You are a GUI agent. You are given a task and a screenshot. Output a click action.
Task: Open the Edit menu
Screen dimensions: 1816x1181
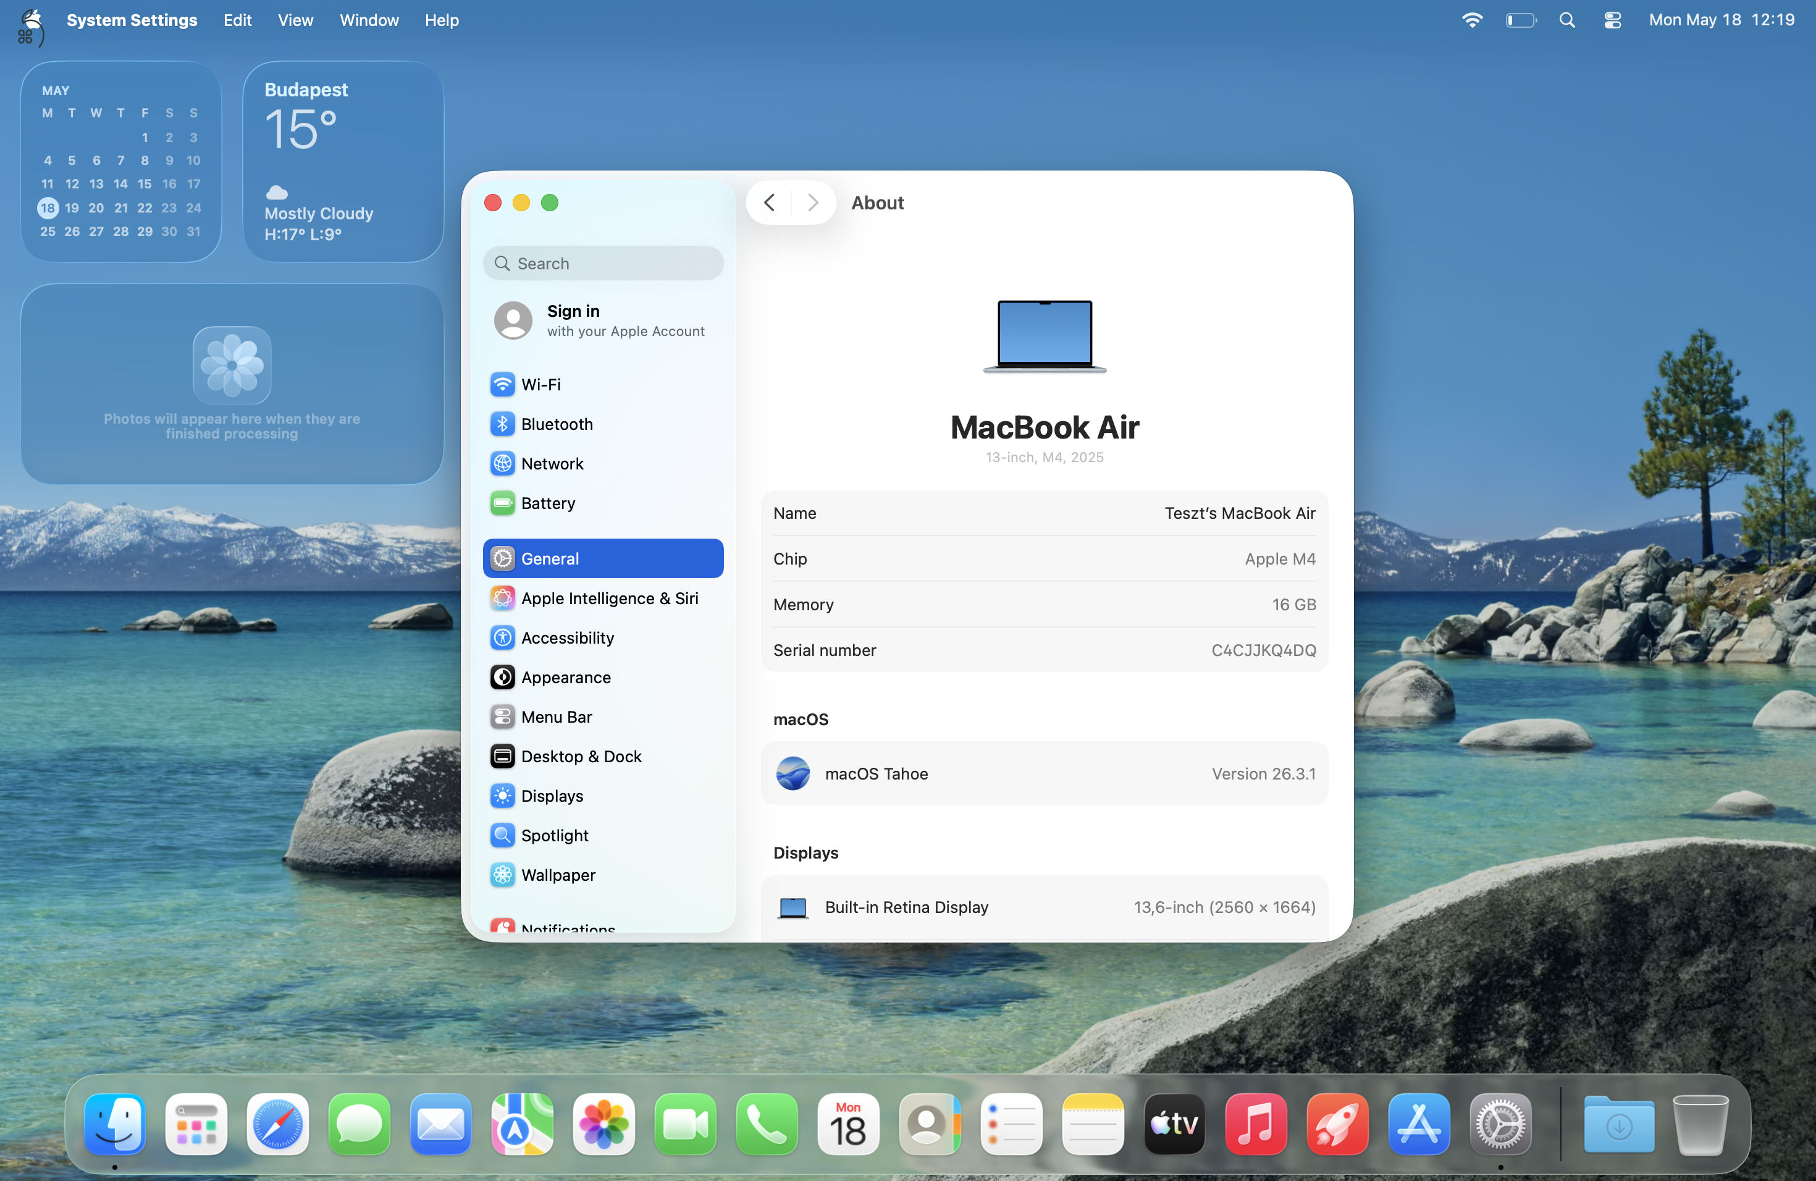(x=237, y=20)
